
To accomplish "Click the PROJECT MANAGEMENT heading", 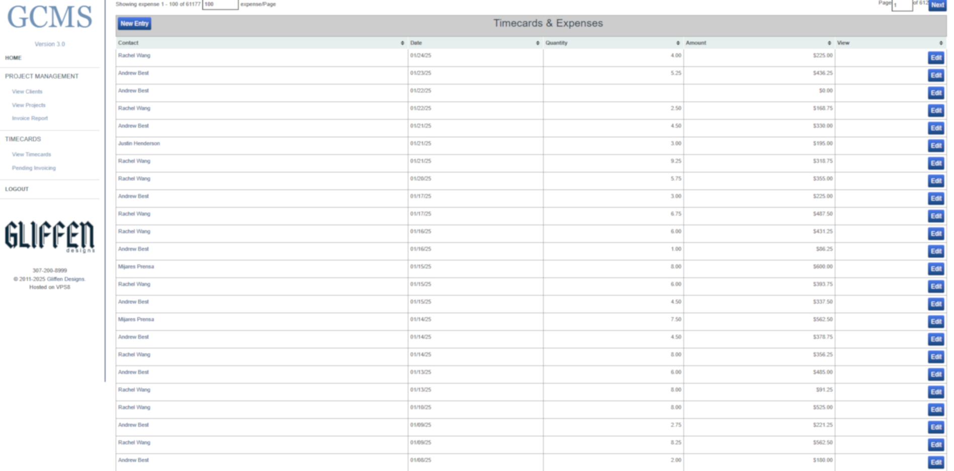I will (42, 76).
